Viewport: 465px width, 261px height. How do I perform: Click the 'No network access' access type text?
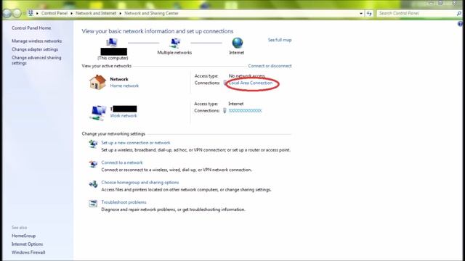[247, 76]
